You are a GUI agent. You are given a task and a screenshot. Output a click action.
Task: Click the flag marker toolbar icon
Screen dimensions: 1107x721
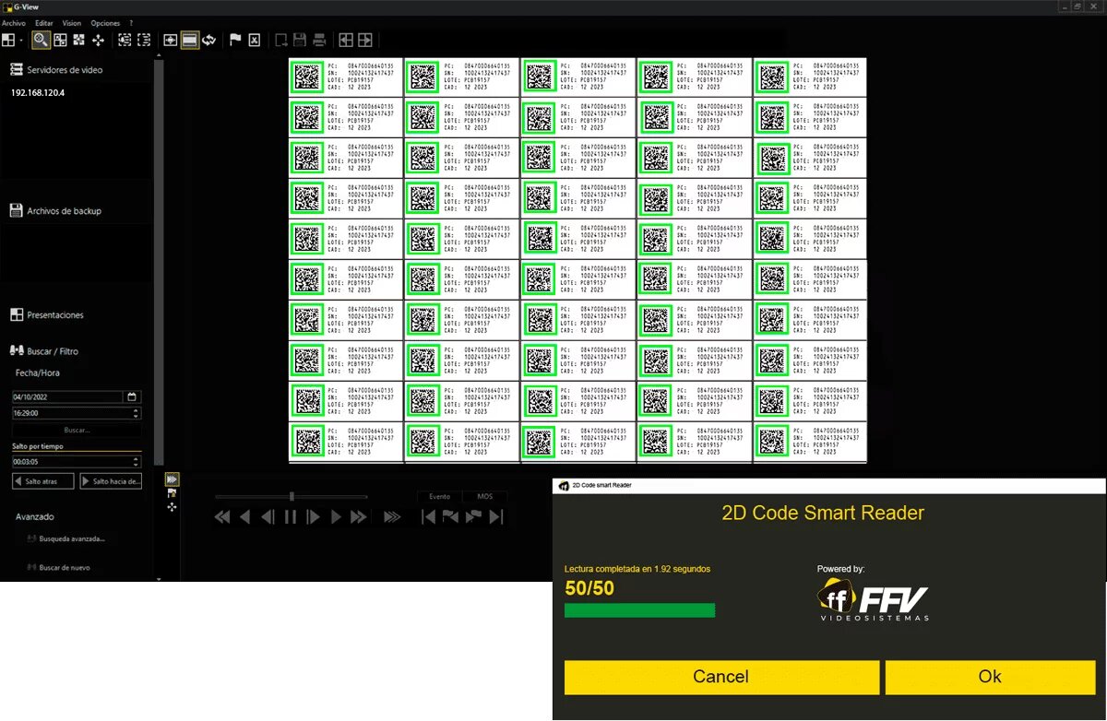[235, 40]
